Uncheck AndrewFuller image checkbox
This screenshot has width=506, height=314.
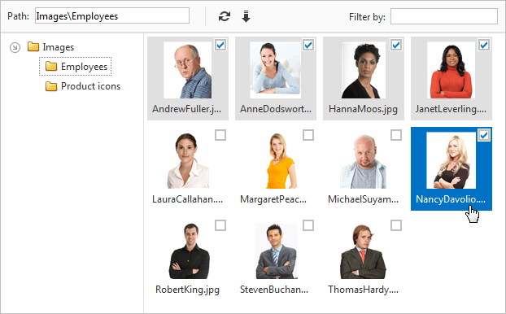tap(220, 45)
